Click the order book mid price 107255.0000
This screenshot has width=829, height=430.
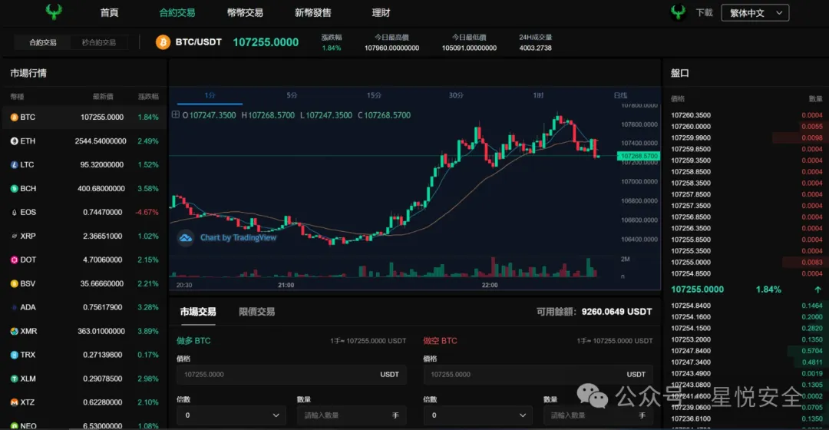(x=697, y=289)
